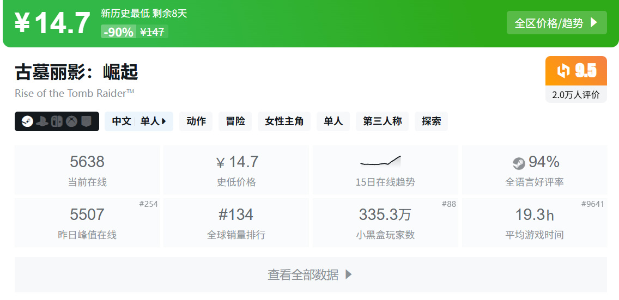Viewport: 619px width, 300px height.
Task: Open 全区价格/趋势 regional price trends
Action: click(x=557, y=23)
